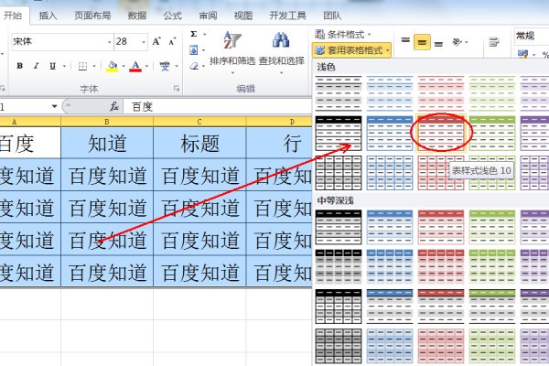
Task: Toggle underline formatting
Action: (x=52, y=66)
